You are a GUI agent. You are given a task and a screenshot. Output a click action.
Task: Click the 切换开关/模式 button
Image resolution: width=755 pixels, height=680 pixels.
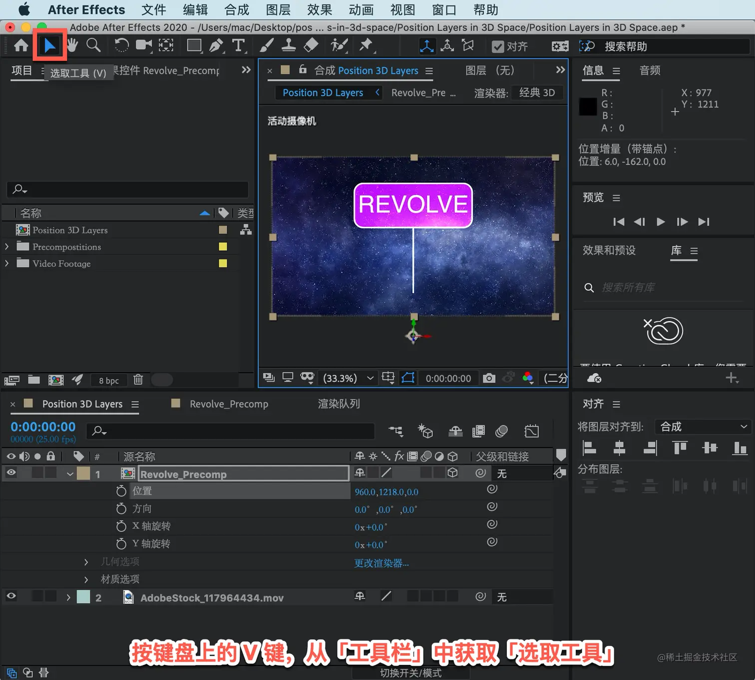(x=410, y=673)
